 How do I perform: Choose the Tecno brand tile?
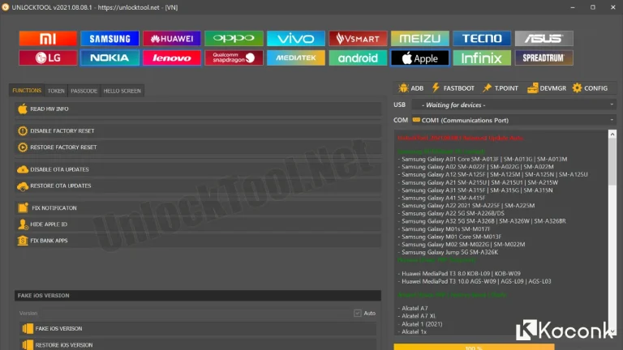[482, 39]
